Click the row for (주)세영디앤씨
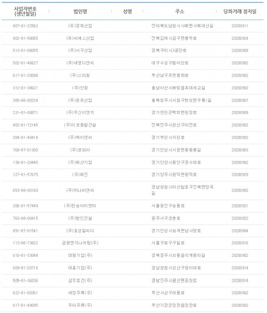The width and height of the screenshot is (267, 313). coord(133,63)
